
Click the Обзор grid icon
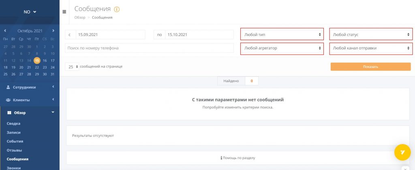tap(9, 113)
